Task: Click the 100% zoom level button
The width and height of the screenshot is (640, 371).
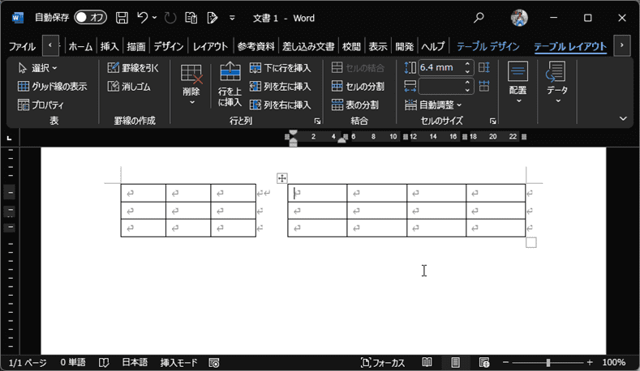Action: point(614,362)
